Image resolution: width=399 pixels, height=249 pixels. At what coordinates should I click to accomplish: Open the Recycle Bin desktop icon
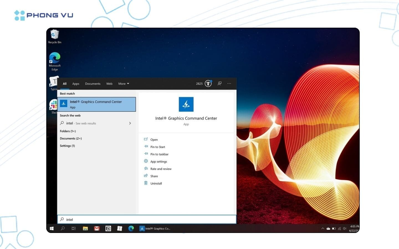click(x=55, y=37)
